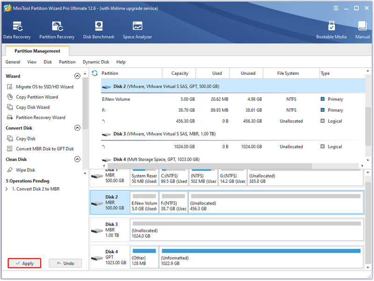Open the Partition menu
The width and height of the screenshot is (374, 281).
click(x=67, y=62)
